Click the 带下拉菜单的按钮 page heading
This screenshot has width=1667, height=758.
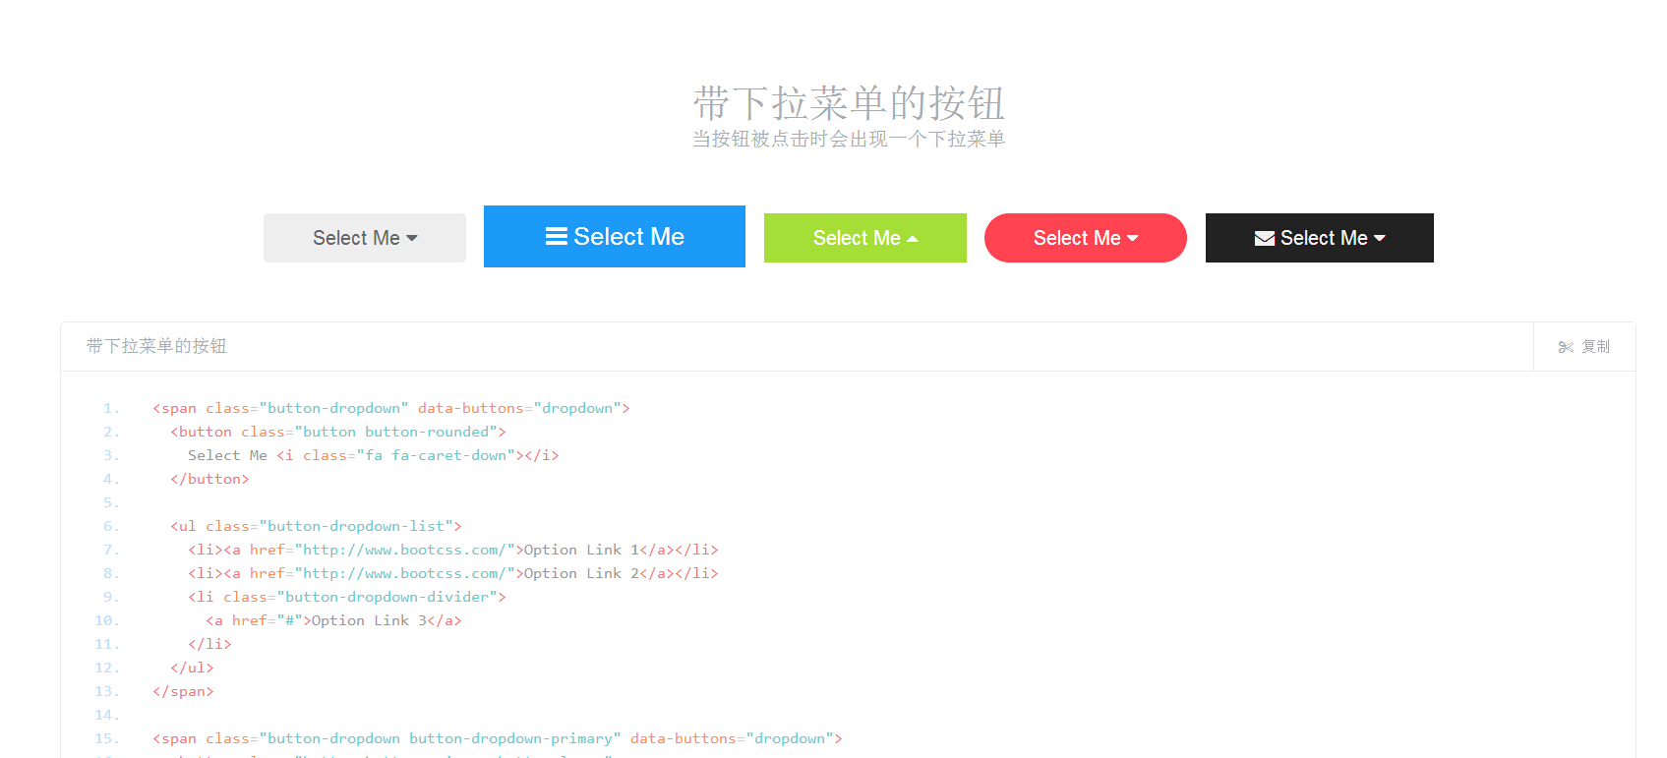click(x=849, y=103)
